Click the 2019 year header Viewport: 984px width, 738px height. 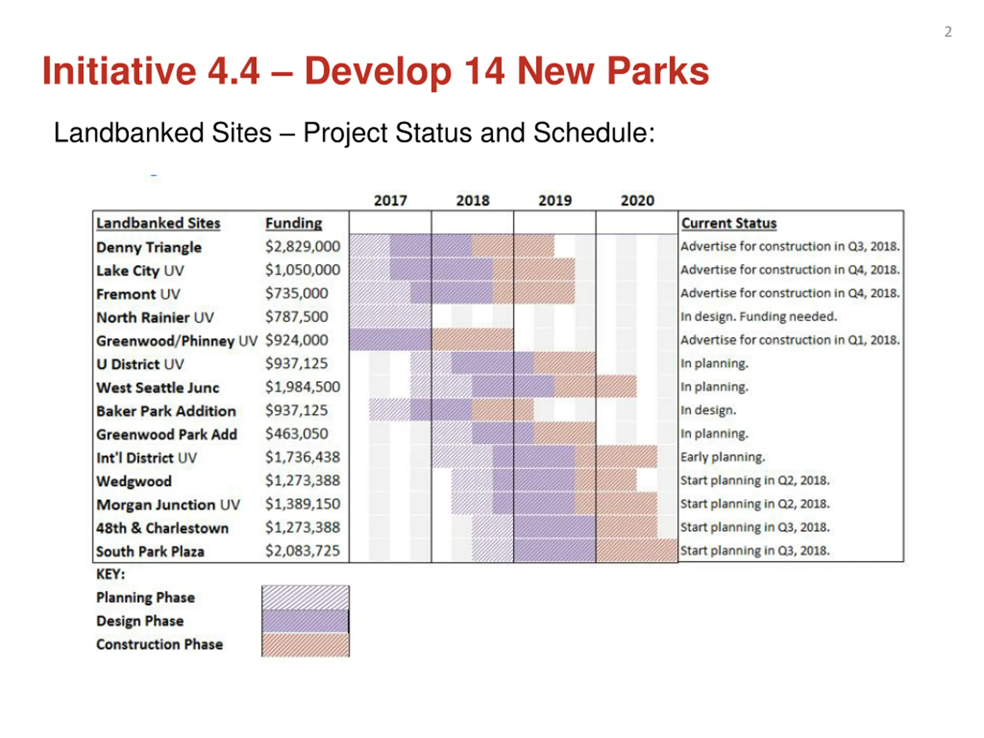(555, 201)
